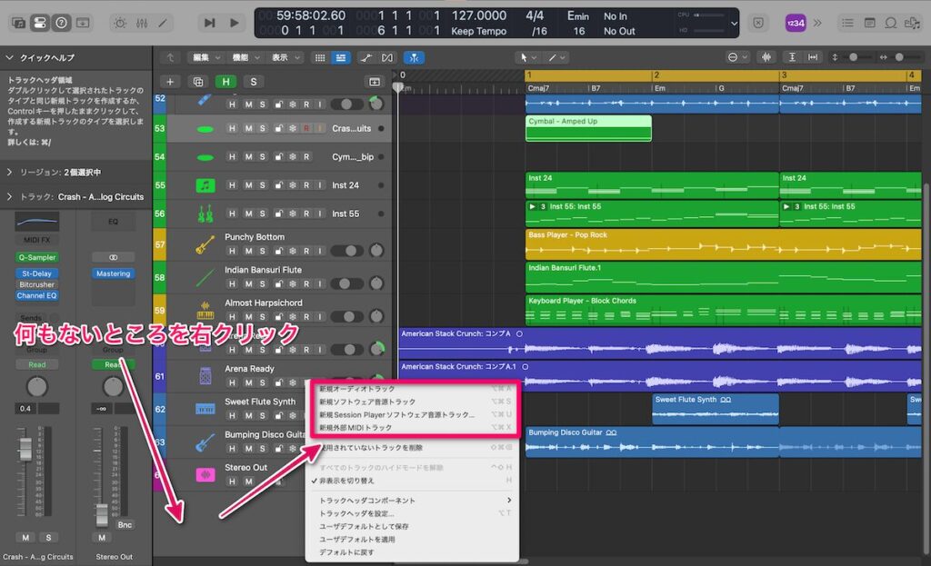Image resolution: width=931 pixels, height=566 pixels.
Task: Open the Note Pads icon
Action: click(x=869, y=23)
